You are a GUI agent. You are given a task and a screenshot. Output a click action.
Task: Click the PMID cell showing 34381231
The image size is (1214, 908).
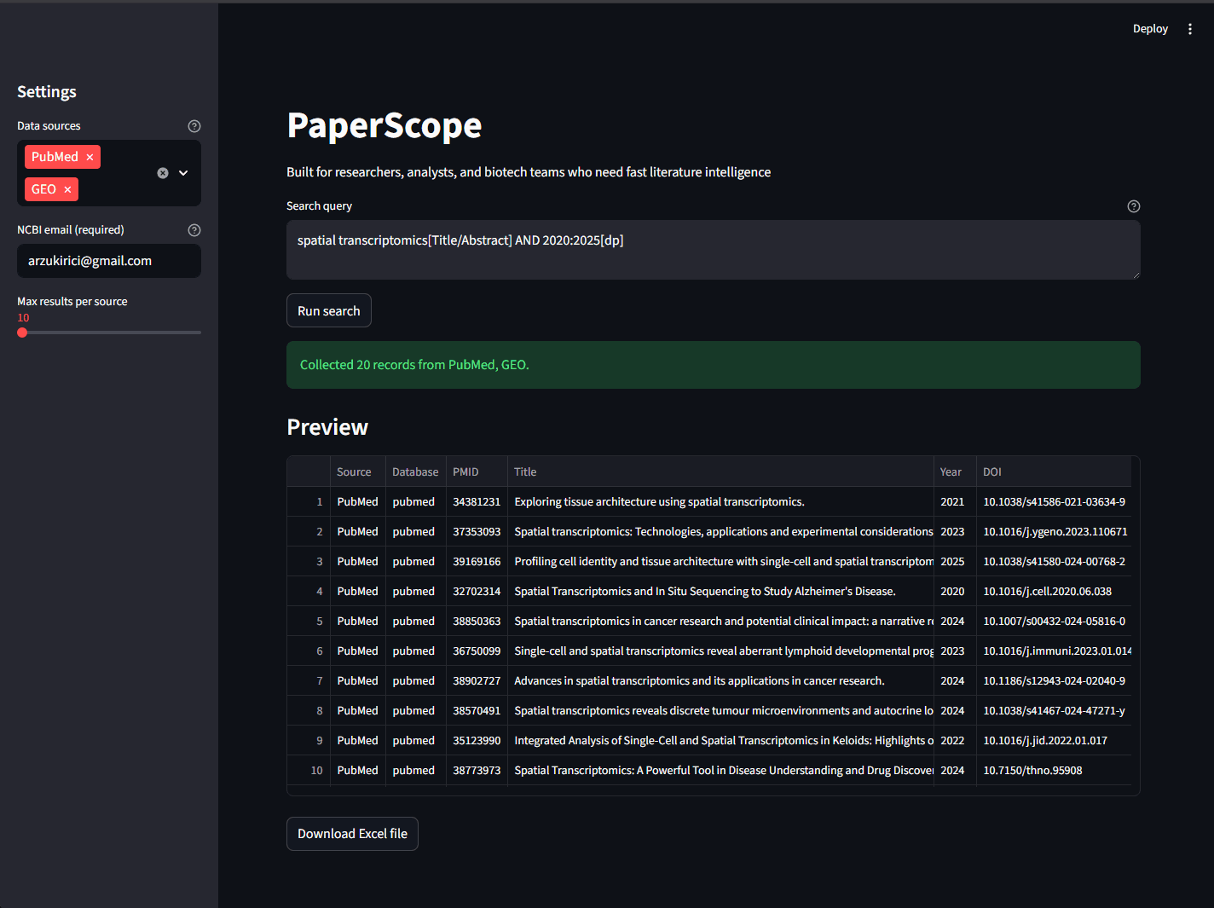pyautogui.click(x=477, y=501)
